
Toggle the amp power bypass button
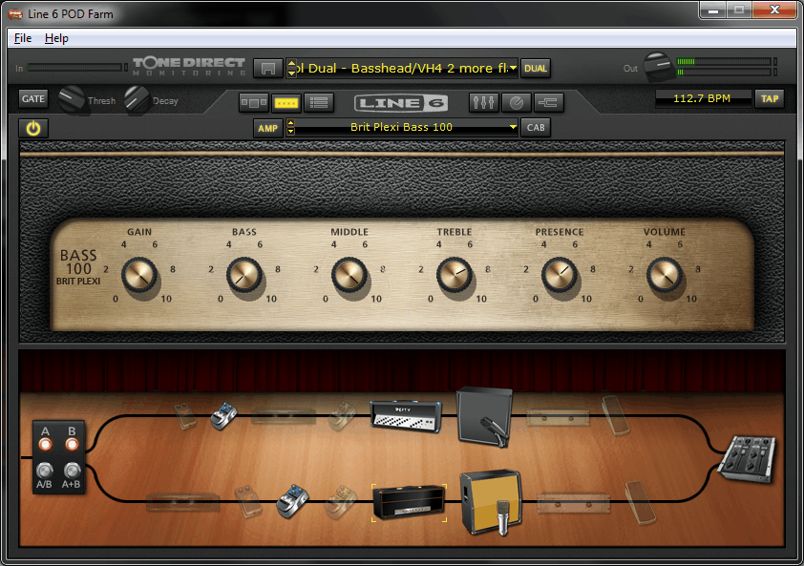[33, 128]
